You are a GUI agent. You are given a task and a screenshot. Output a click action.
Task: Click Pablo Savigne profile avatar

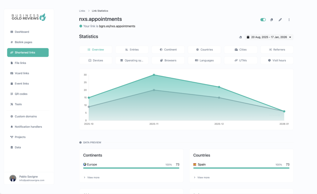click(13, 178)
